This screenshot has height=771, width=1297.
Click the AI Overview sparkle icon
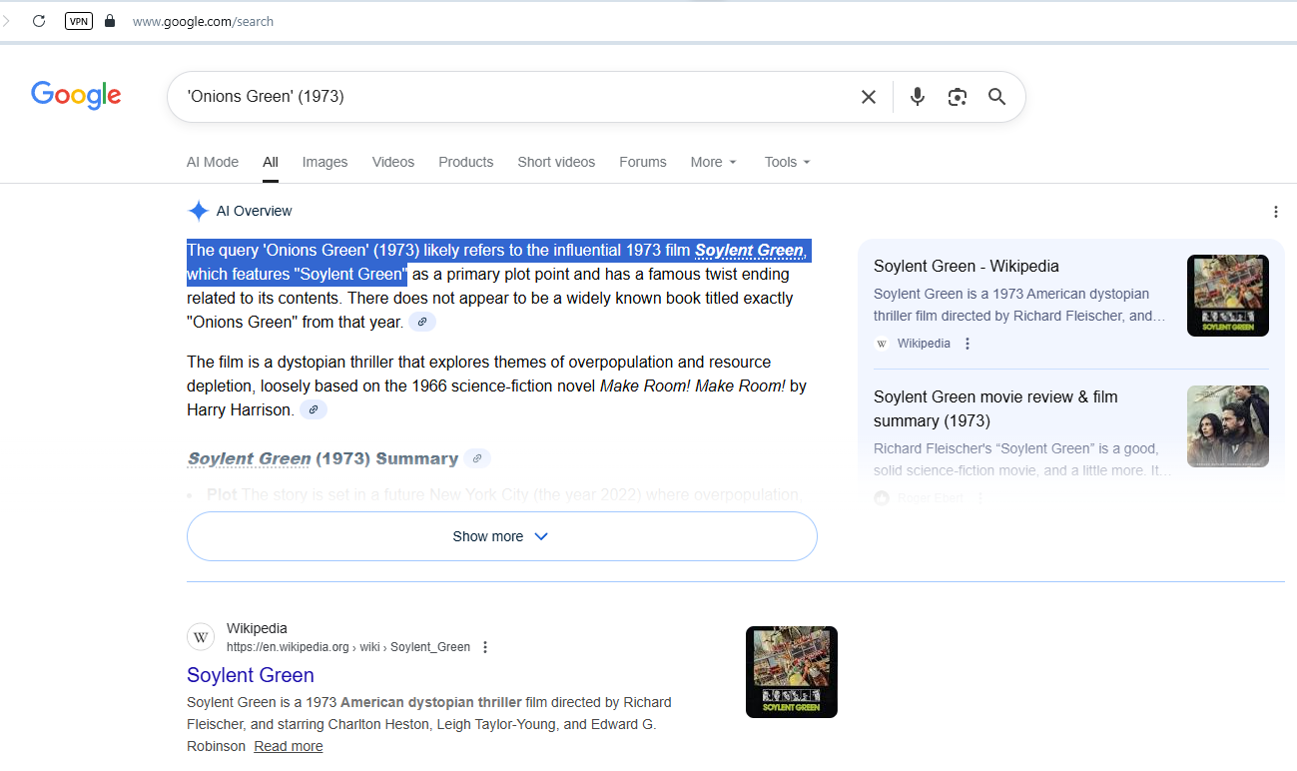[198, 211]
